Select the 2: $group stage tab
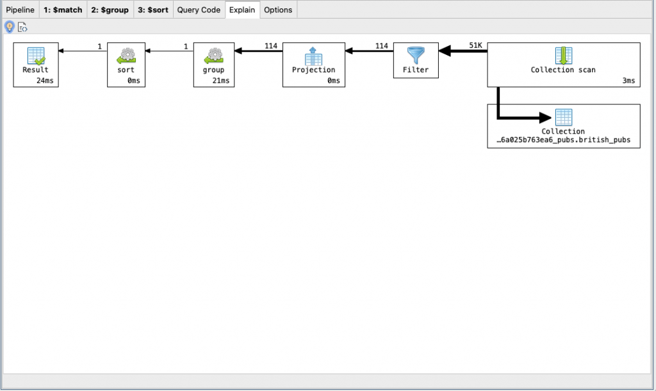Image resolution: width=656 pixels, height=391 pixels. click(110, 10)
